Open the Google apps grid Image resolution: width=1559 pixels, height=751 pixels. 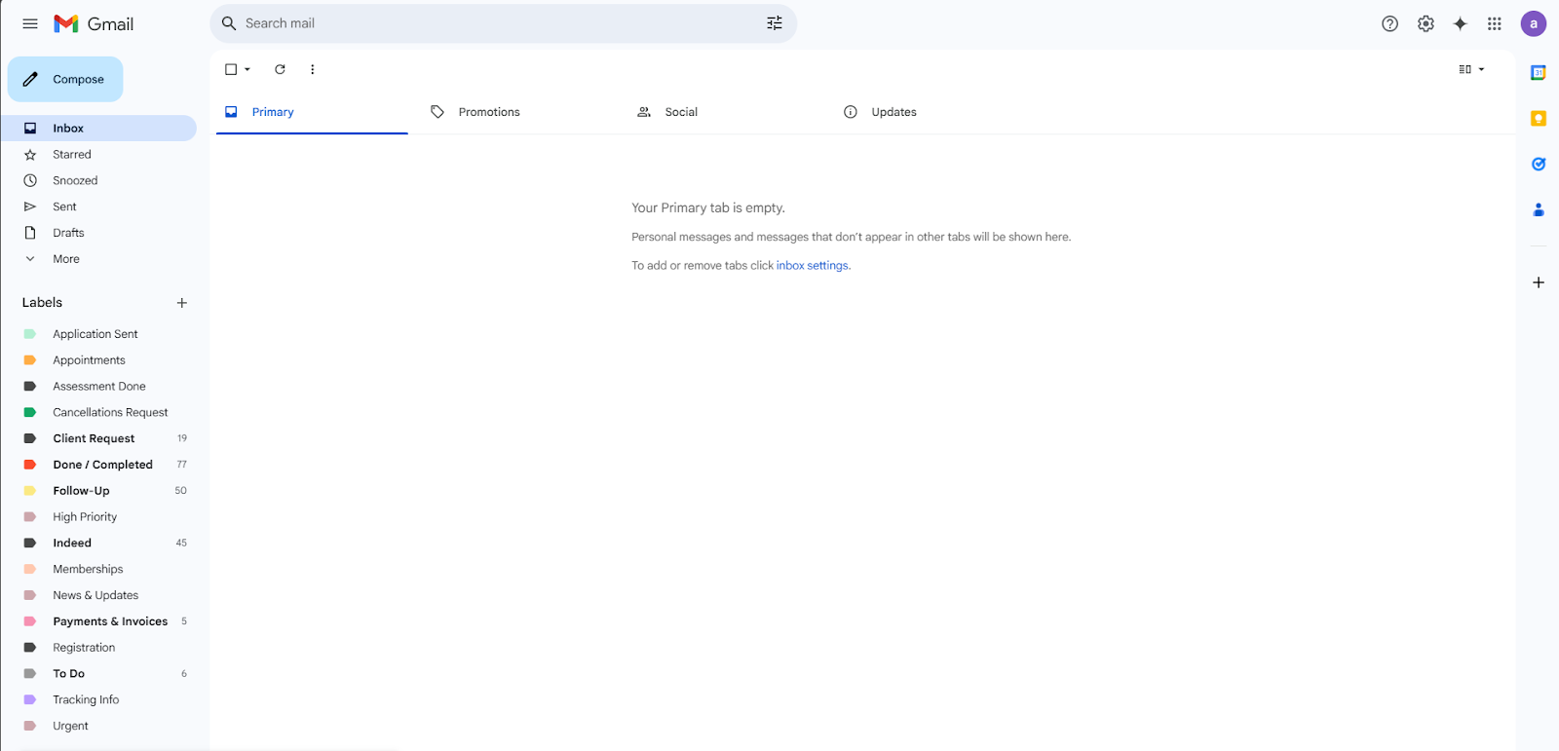point(1495,23)
